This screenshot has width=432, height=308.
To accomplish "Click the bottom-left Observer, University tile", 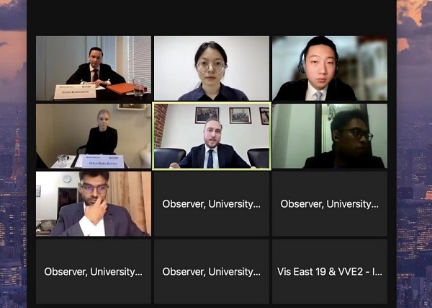I will coord(94,271).
